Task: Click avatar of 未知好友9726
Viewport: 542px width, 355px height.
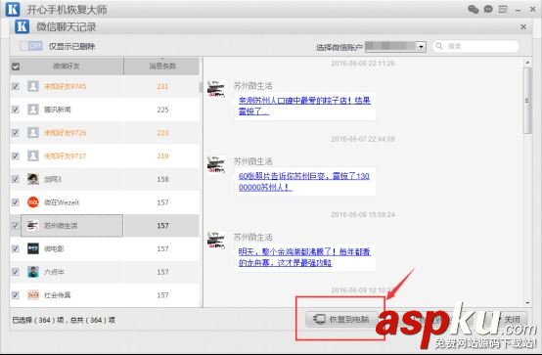Action: (x=33, y=133)
